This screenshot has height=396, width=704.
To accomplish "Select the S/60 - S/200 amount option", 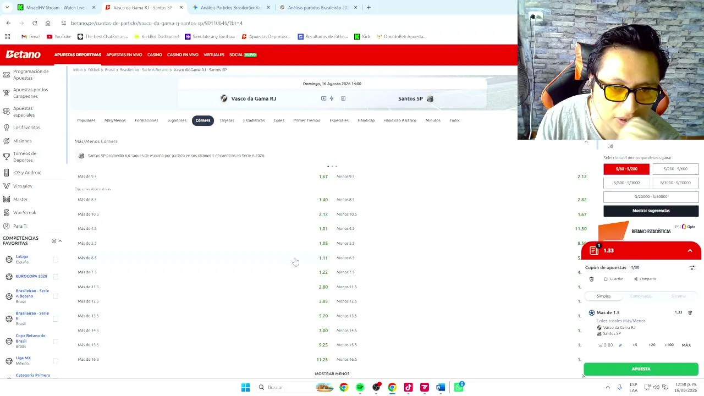I will 626,169.
